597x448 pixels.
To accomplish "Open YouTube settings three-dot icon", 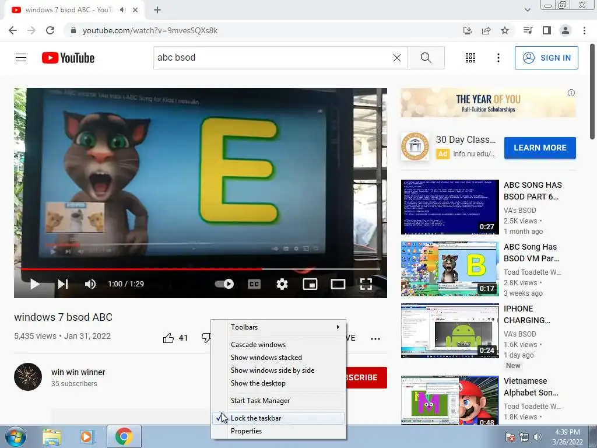I will (498, 58).
